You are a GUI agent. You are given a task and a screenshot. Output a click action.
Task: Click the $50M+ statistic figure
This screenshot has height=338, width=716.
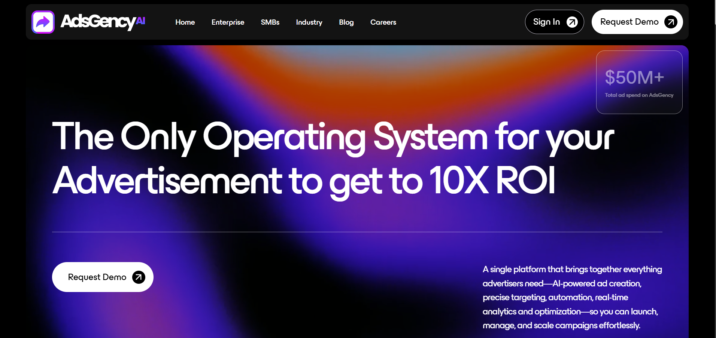634,78
